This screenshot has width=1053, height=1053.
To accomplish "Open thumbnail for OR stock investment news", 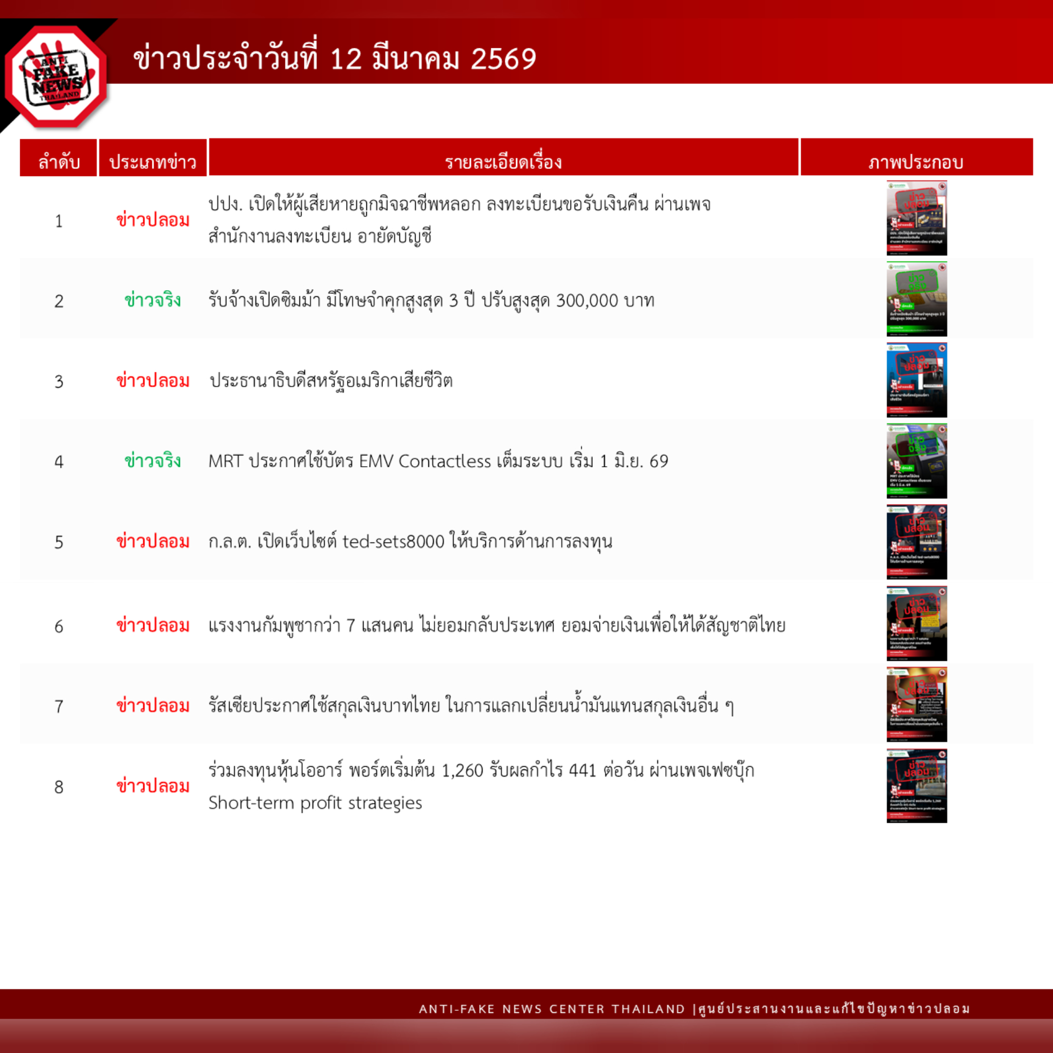I will pos(916,785).
